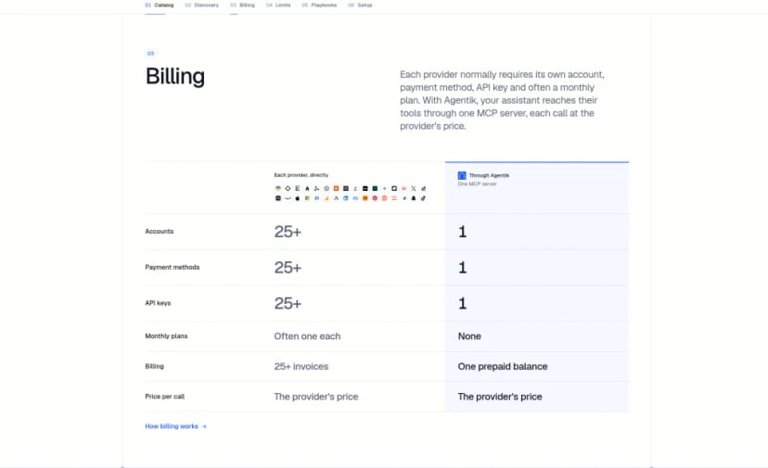Jump to the 06 Setup tab
Viewport: 768px width, 468px height.
coord(360,5)
